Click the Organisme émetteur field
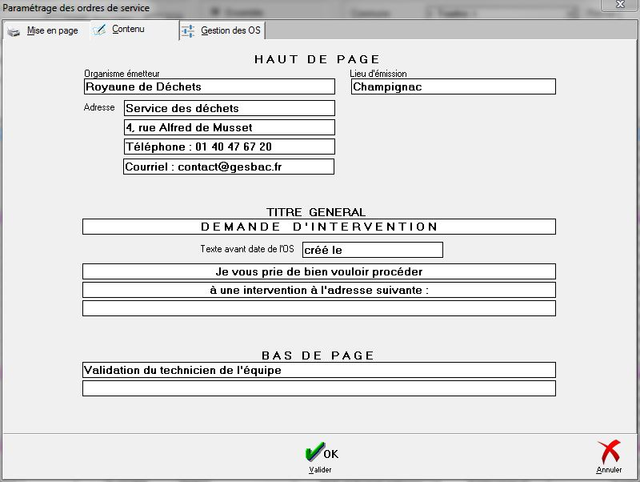The height and width of the screenshot is (482, 640). coord(209,86)
